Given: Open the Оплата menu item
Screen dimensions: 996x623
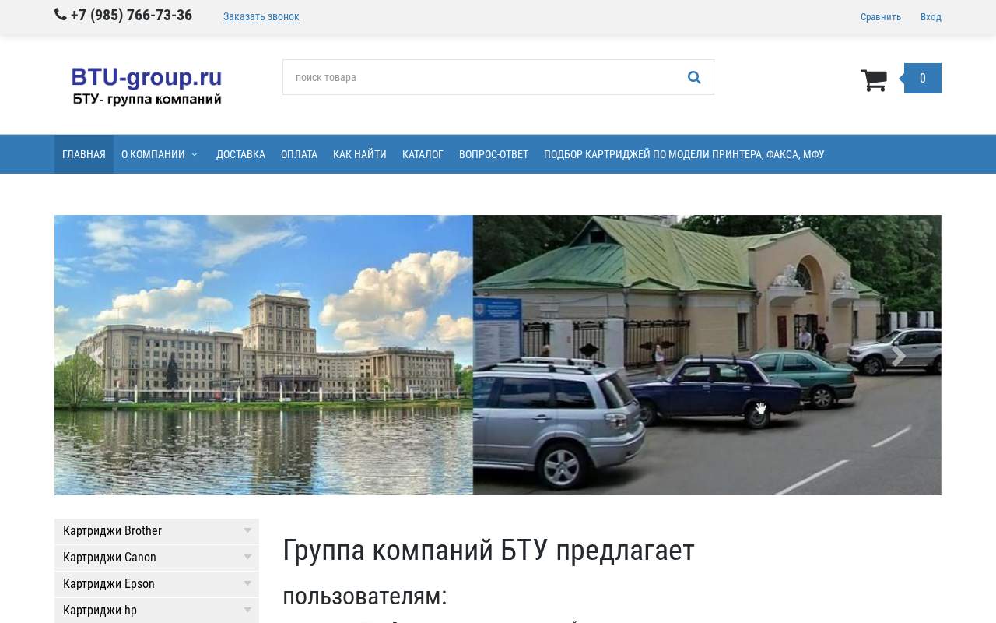Looking at the screenshot, I should pos(299,154).
